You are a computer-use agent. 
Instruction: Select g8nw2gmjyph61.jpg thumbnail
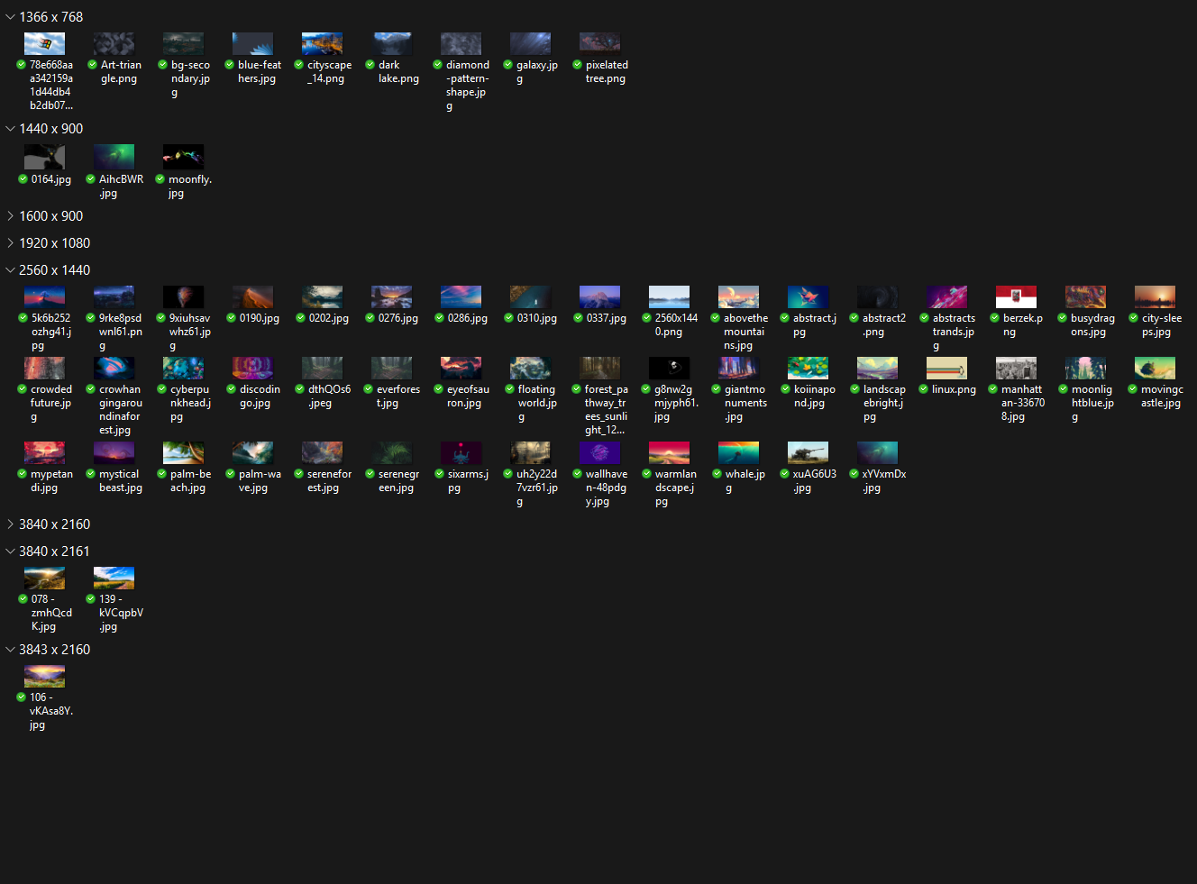(669, 368)
